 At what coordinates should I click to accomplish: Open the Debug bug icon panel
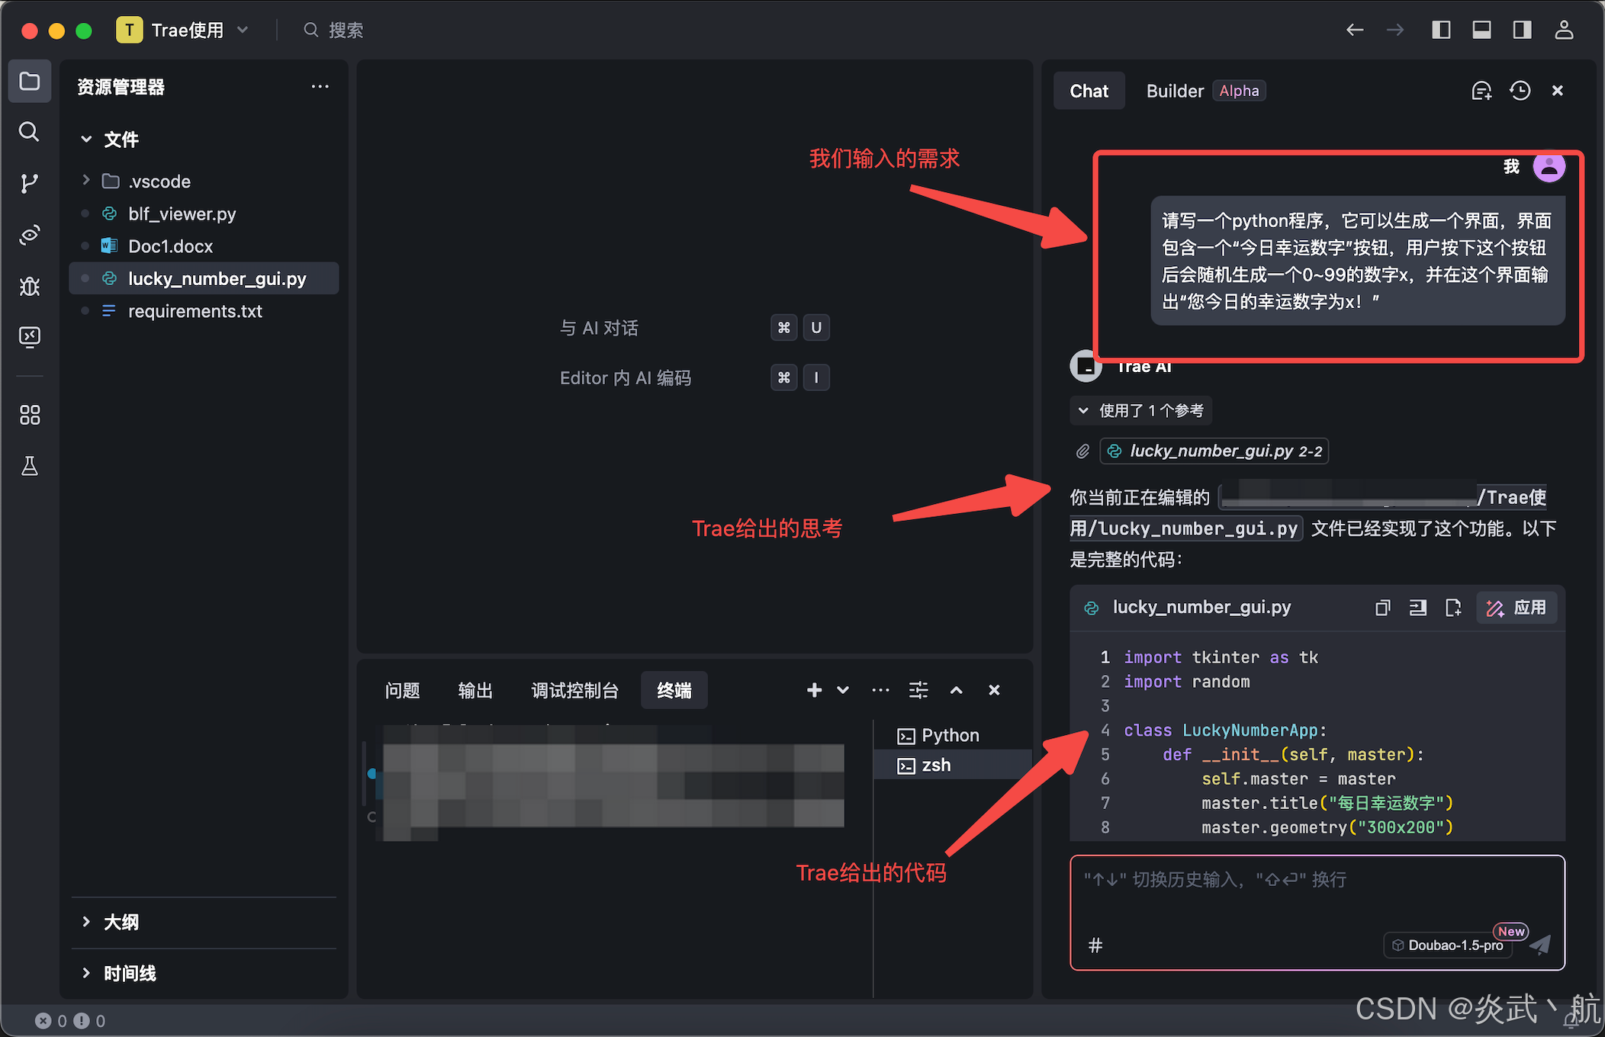click(x=29, y=286)
